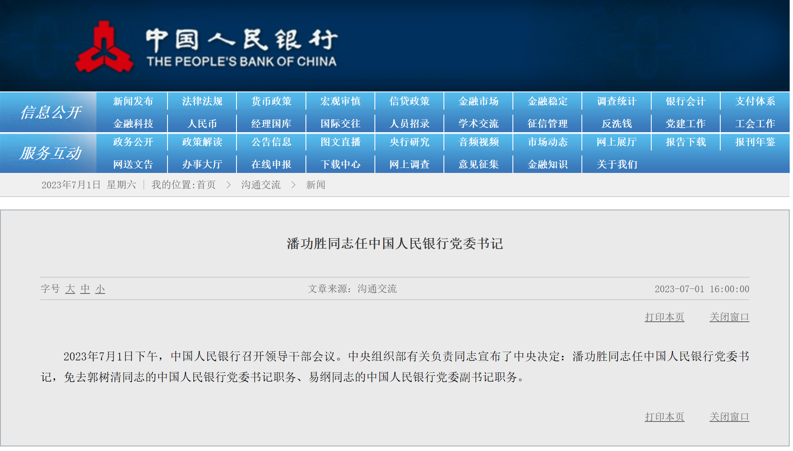This screenshot has width=793, height=451.
Task: Open the 新闻发布 menu item
Action: pos(133,101)
